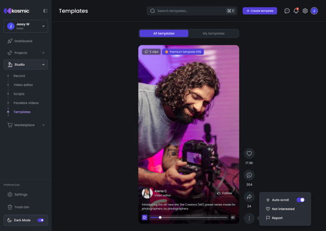Screen dimensions: 326x231
Task: Toggle the Dark Mode switch
Action: point(41,220)
